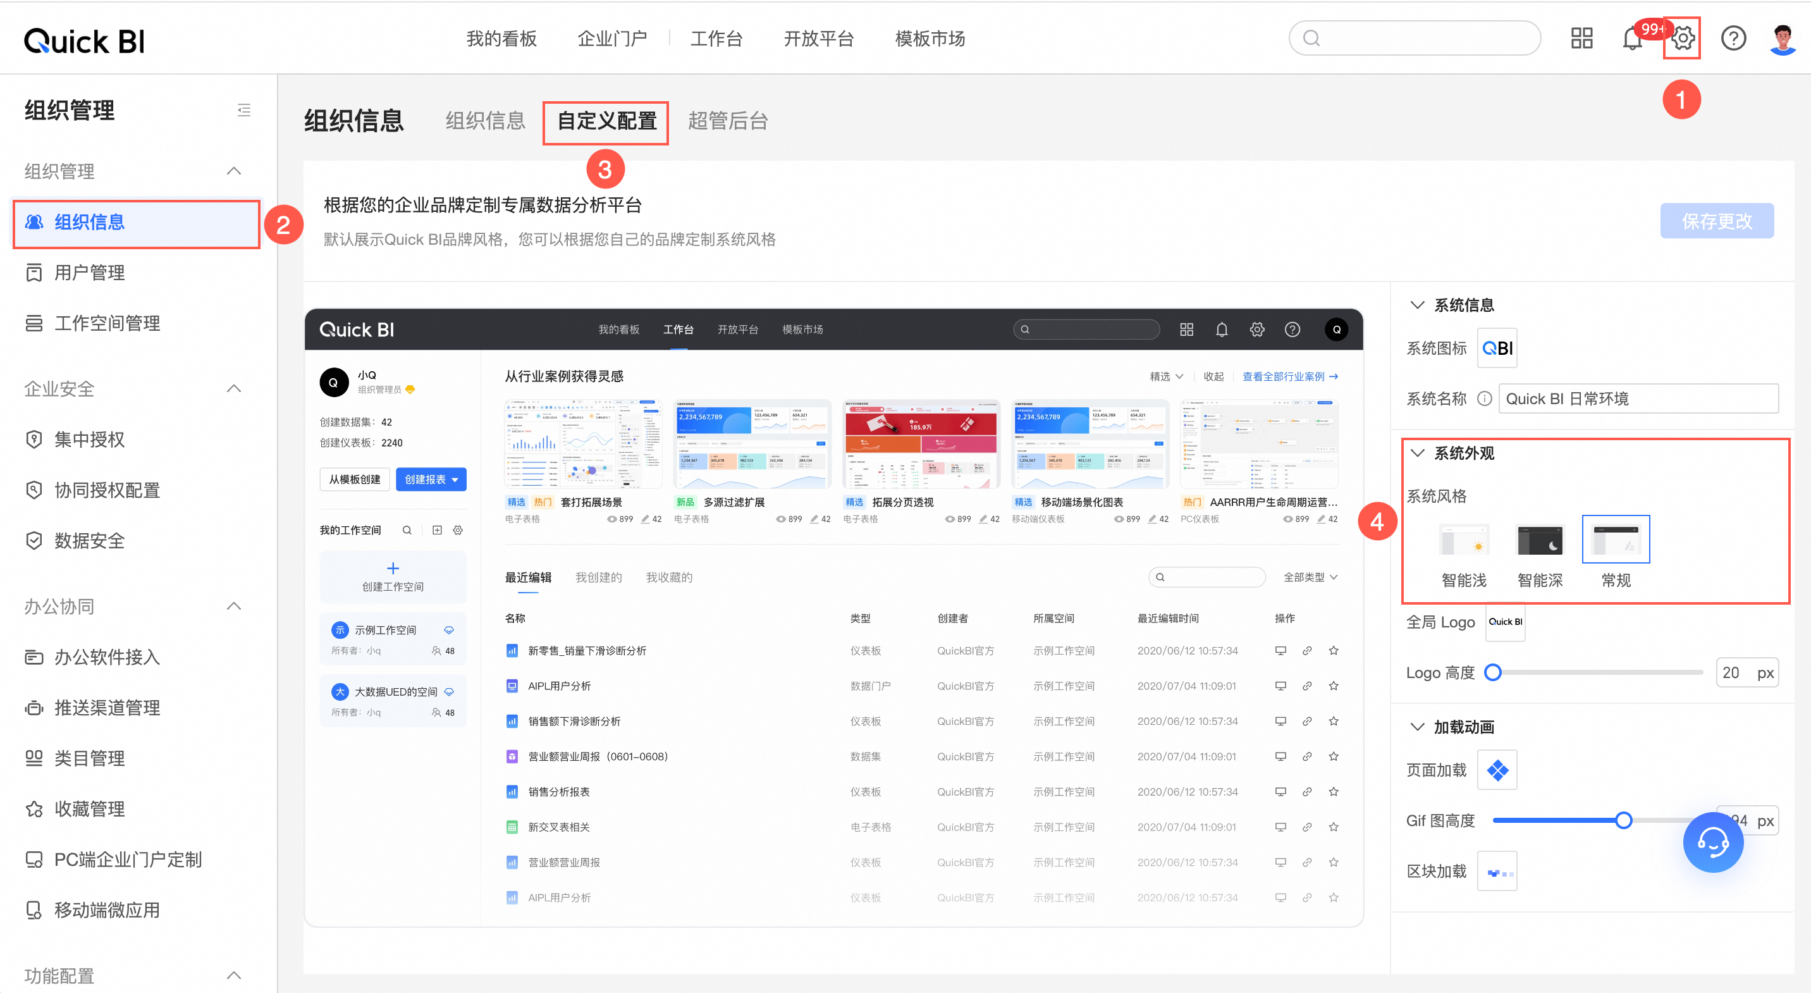Collapse the 加载动画 section
1811x993 pixels.
(x=1417, y=727)
